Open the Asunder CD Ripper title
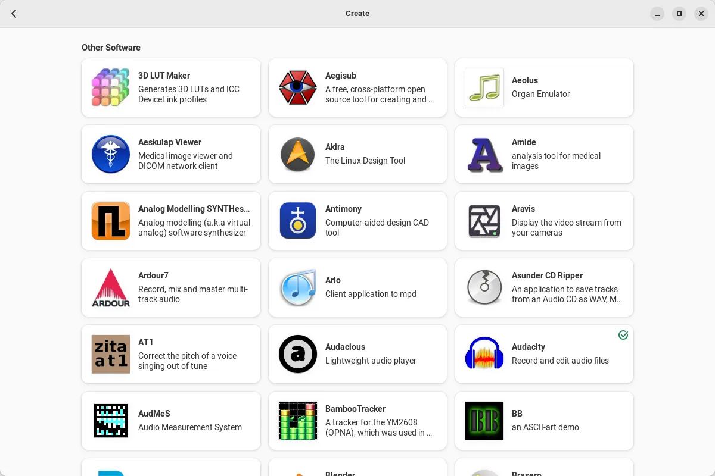This screenshot has height=476, width=715. pos(548,275)
